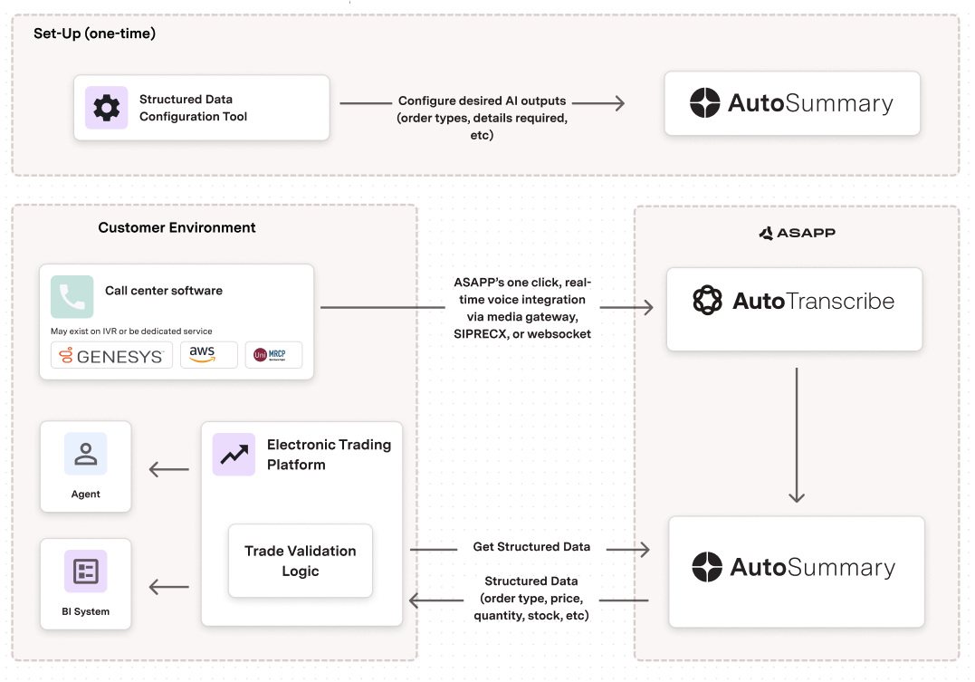Viewport: 975px width, 682px height.
Task: Click the phone icon for Call center software
Action: pyautogui.click(x=72, y=297)
